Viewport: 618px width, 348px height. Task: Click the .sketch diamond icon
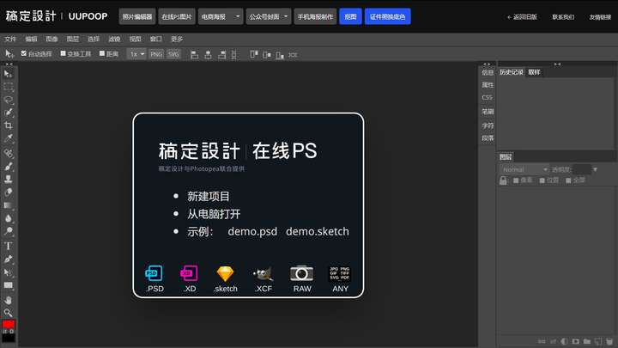[x=225, y=273]
